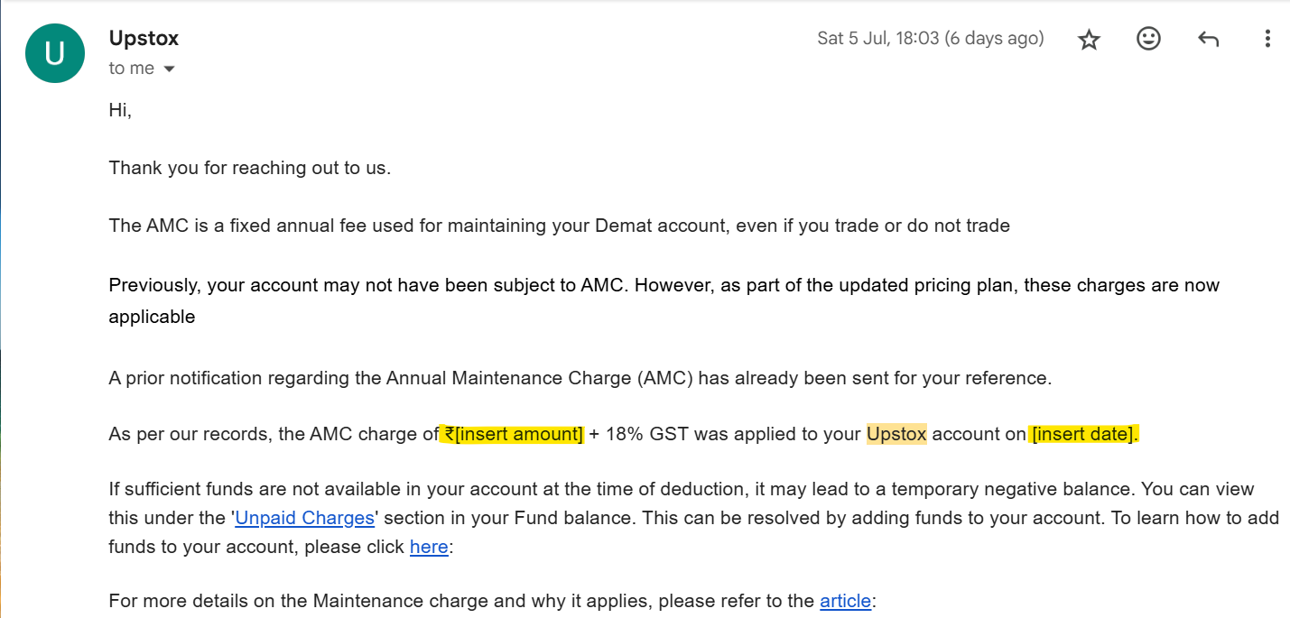The height and width of the screenshot is (618, 1290).
Task: Expand recipient details arrow beside "to me"
Action: click(169, 69)
